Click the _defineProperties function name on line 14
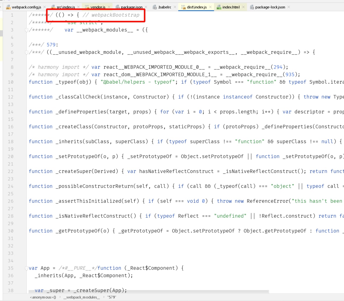The image size is (344, 301). (x=81, y=112)
